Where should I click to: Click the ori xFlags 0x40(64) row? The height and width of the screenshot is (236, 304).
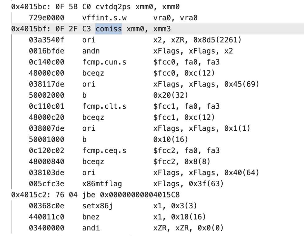coord(144,173)
